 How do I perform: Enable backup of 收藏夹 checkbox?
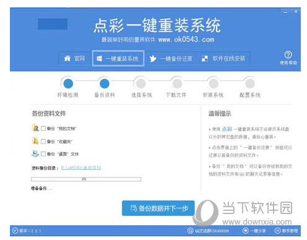pos(43,141)
